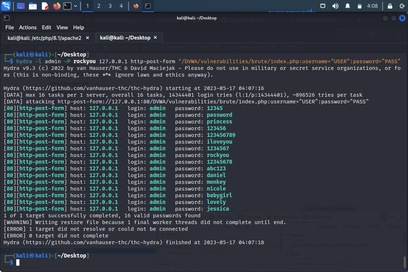The width and height of the screenshot is (408, 272).
Task: Switch to workspace 4
Action: (121, 6)
